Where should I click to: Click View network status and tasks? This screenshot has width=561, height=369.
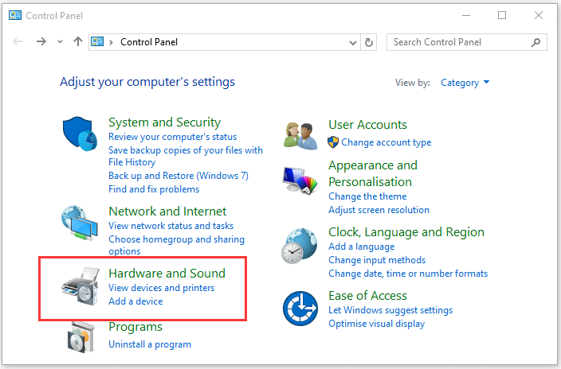tap(171, 226)
